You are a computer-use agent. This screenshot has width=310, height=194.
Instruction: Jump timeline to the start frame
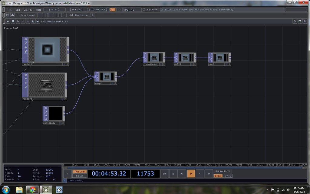coord(164,174)
